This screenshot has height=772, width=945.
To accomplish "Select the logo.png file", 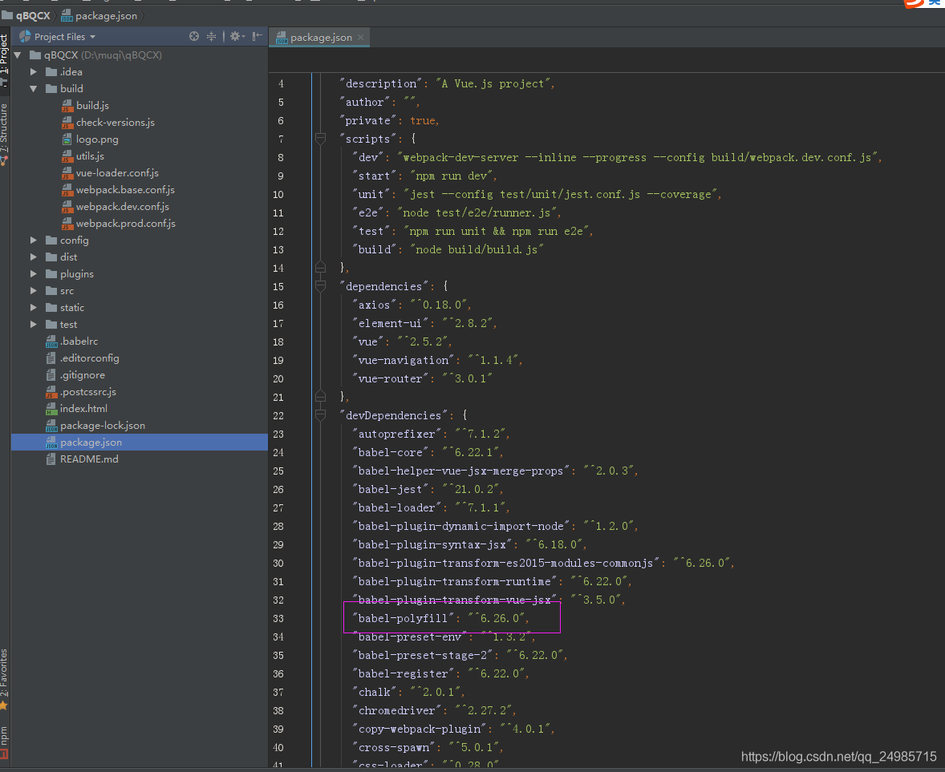I will (x=97, y=139).
